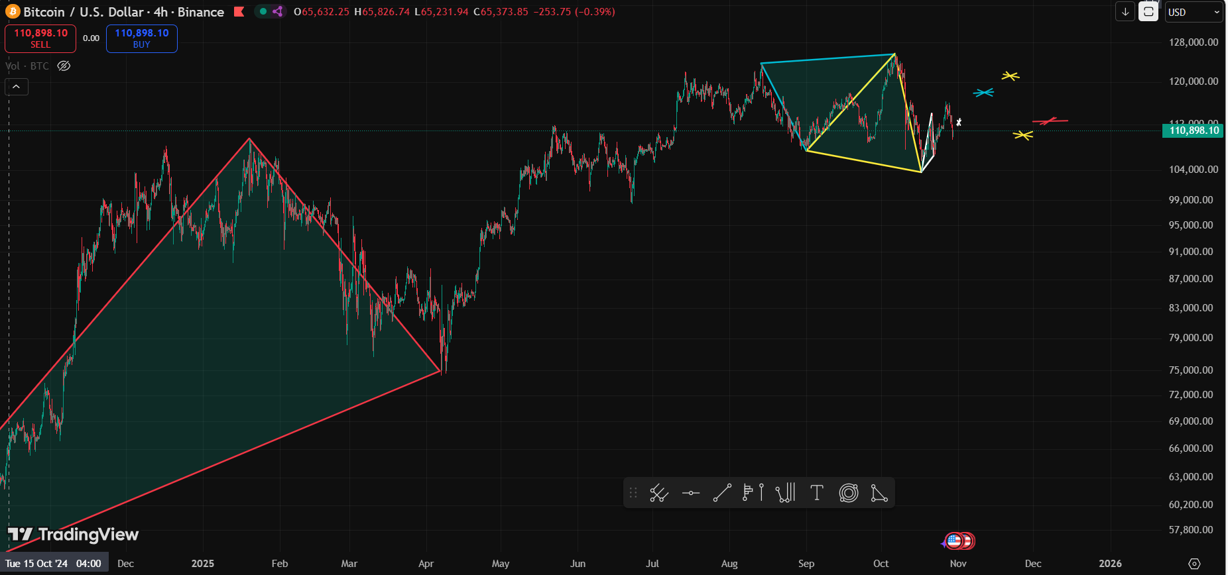
Task: Click the Oct label on time axis
Action: (881, 564)
